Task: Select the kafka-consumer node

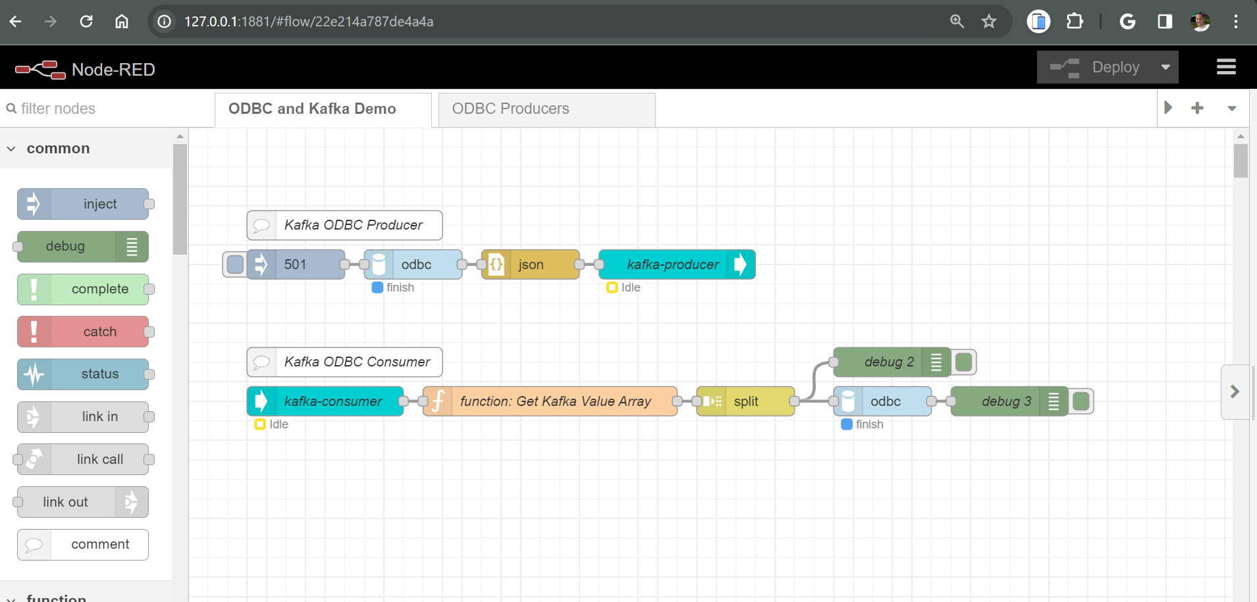Action: tap(325, 401)
